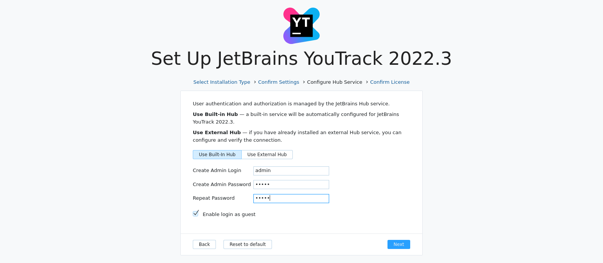Viewport: 603px width, 263px height.
Task: Focus the Repeat Password field
Action: [x=291, y=199]
